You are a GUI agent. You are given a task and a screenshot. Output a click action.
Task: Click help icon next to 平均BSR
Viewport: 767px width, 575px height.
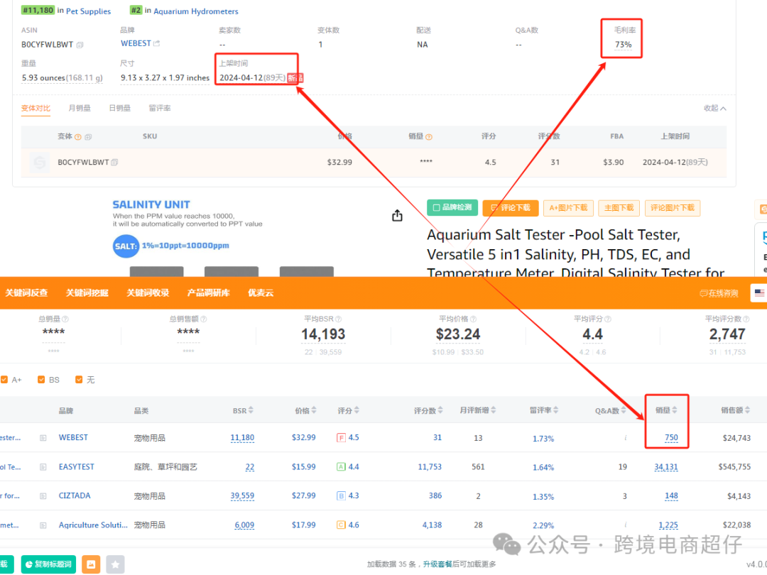point(342,319)
